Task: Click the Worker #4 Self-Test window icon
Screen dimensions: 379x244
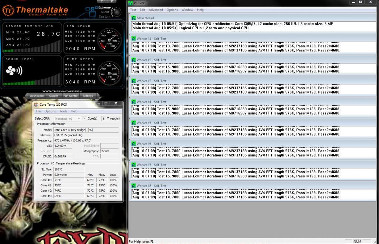Action: pos(133,102)
